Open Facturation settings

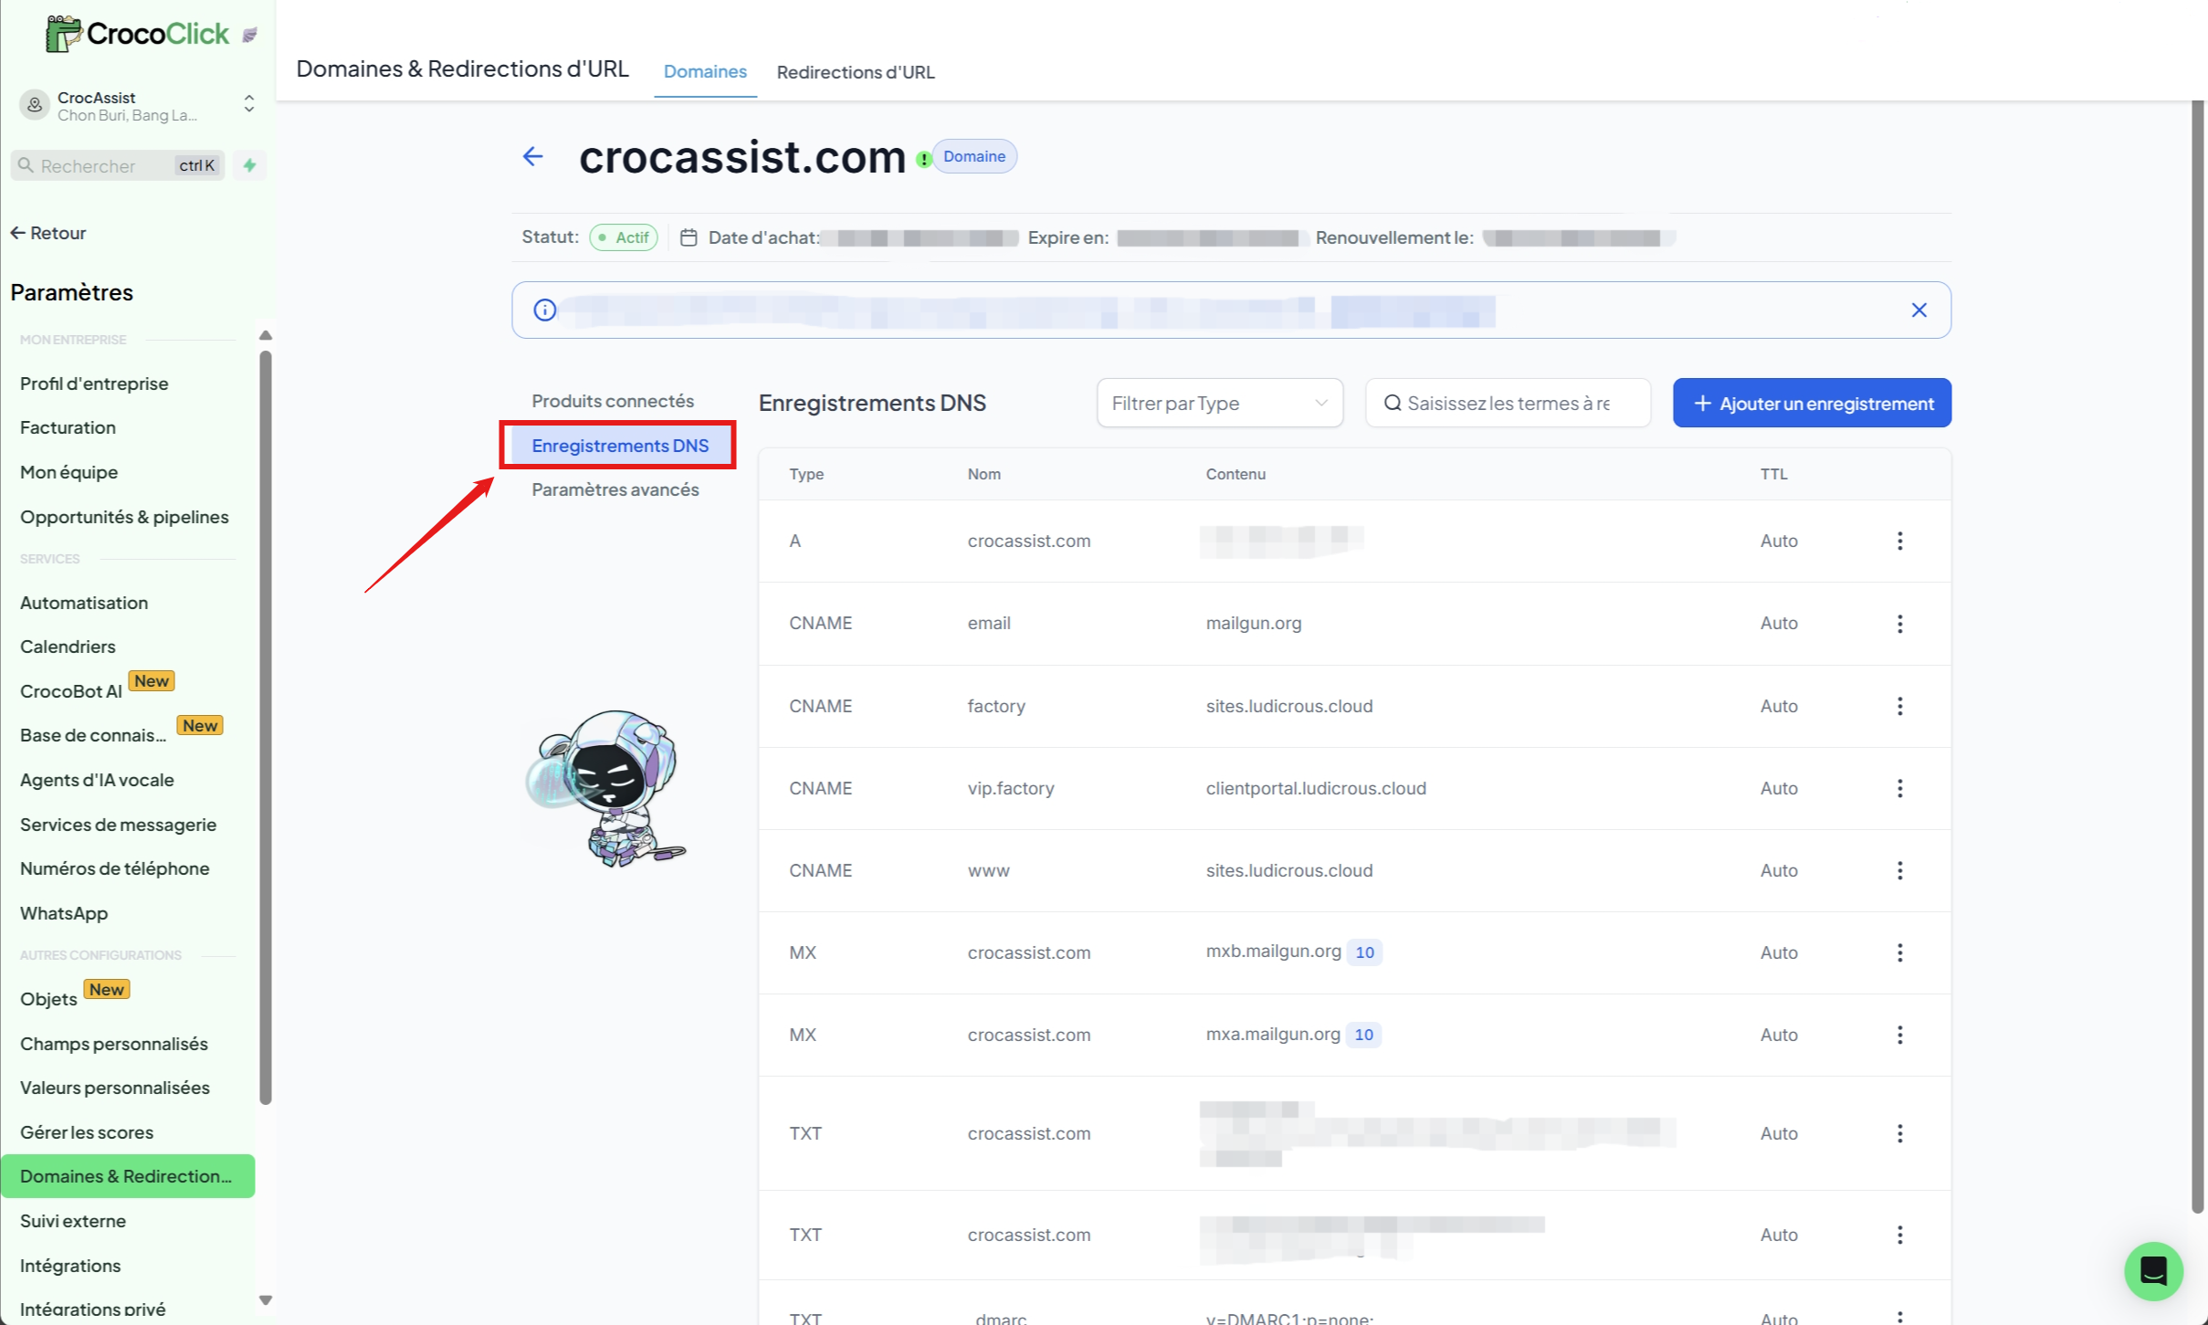(68, 427)
